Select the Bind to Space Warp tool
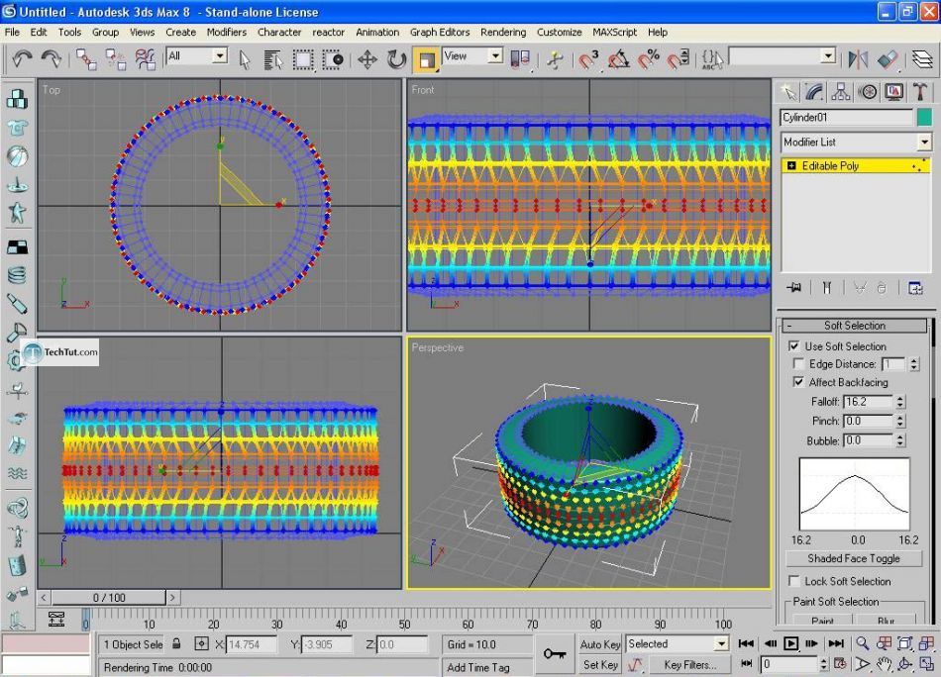The width and height of the screenshot is (941, 677). [146, 59]
